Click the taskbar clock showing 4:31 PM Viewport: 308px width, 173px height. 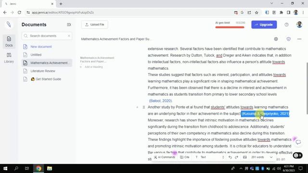[289, 169]
